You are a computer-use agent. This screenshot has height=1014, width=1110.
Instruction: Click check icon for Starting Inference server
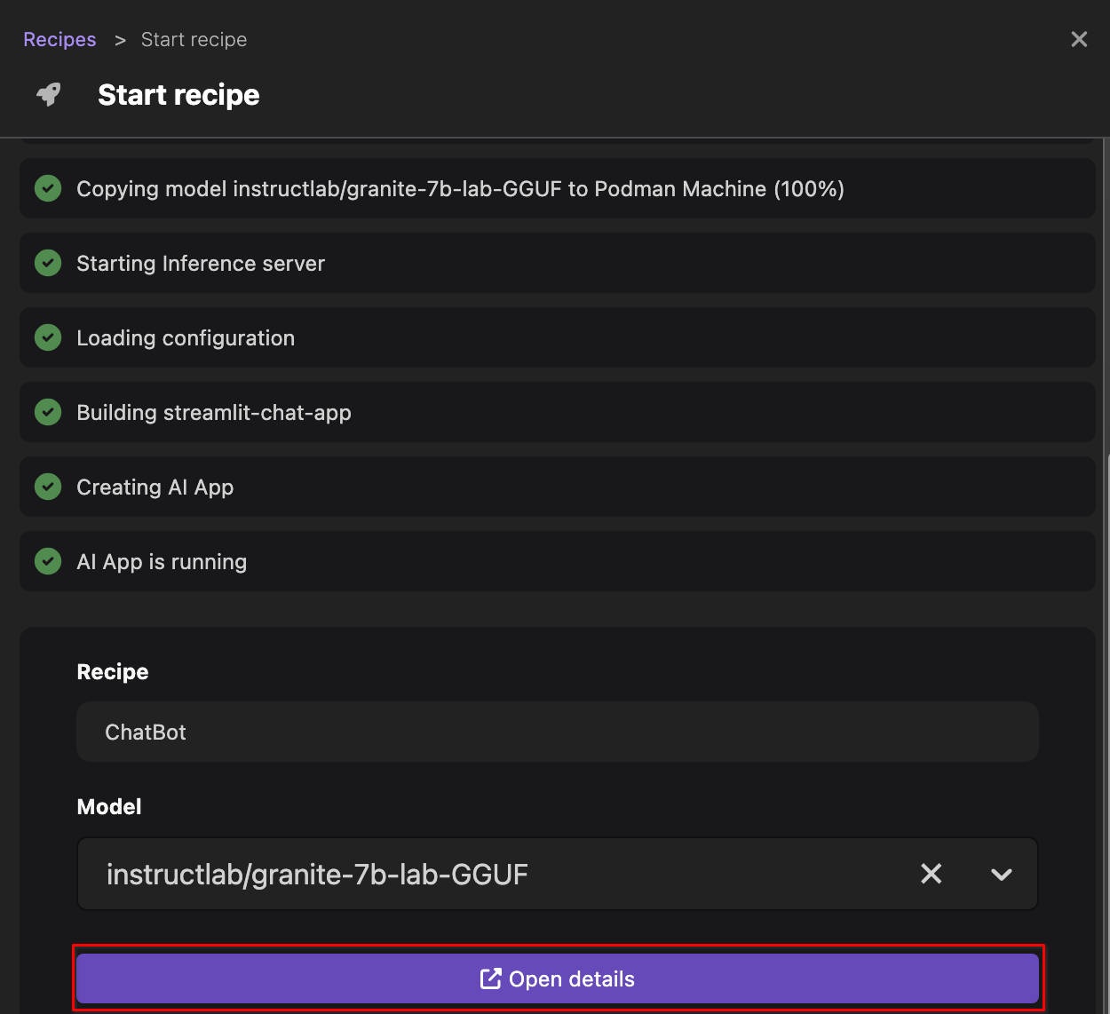[x=48, y=263]
